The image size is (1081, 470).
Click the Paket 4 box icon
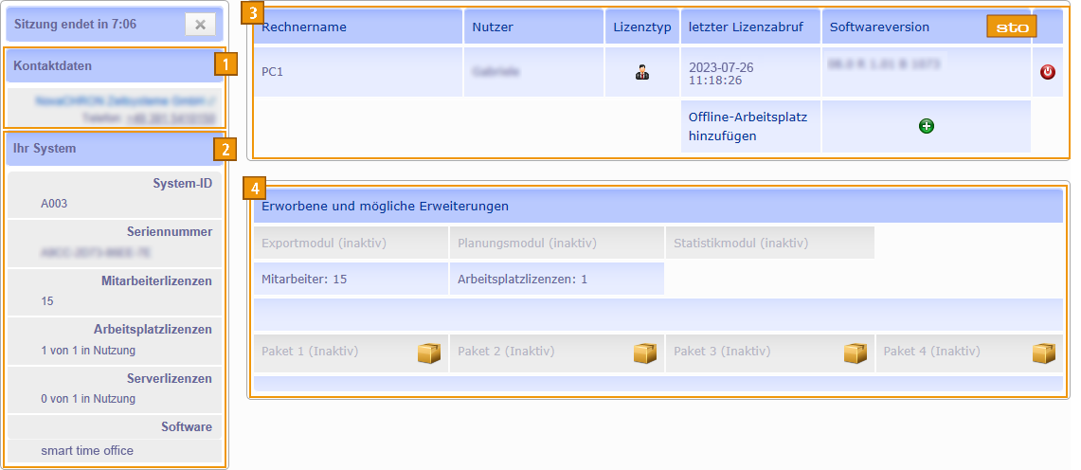pyautogui.click(x=1044, y=352)
